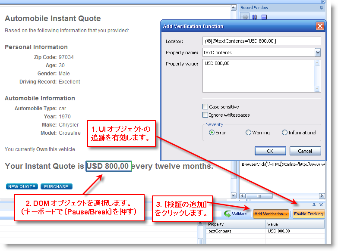Close the Add Verification Function dialog
Image resolution: width=338 pixels, height=251 pixels.
coord(320,26)
